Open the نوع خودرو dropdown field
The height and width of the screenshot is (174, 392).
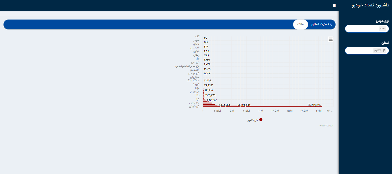click(x=367, y=29)
